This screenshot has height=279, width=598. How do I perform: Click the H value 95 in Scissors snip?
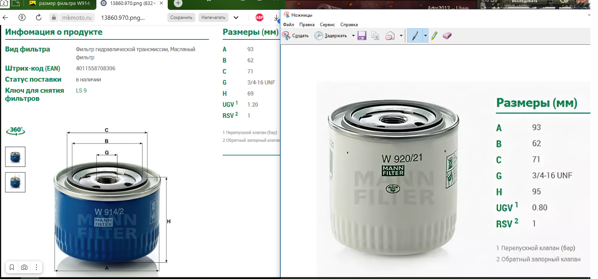pos(536,191)
